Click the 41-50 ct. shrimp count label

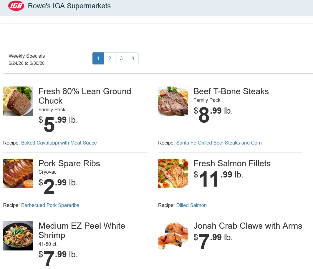tap(48, 244)
